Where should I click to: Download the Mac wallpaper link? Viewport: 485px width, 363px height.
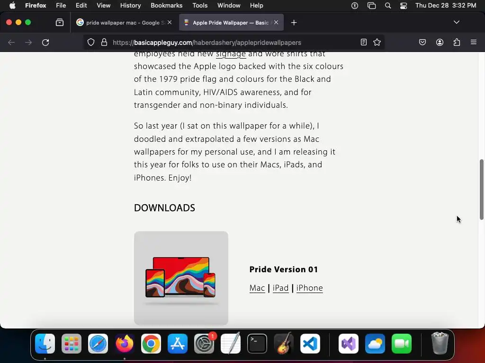[x=257, y=288]
